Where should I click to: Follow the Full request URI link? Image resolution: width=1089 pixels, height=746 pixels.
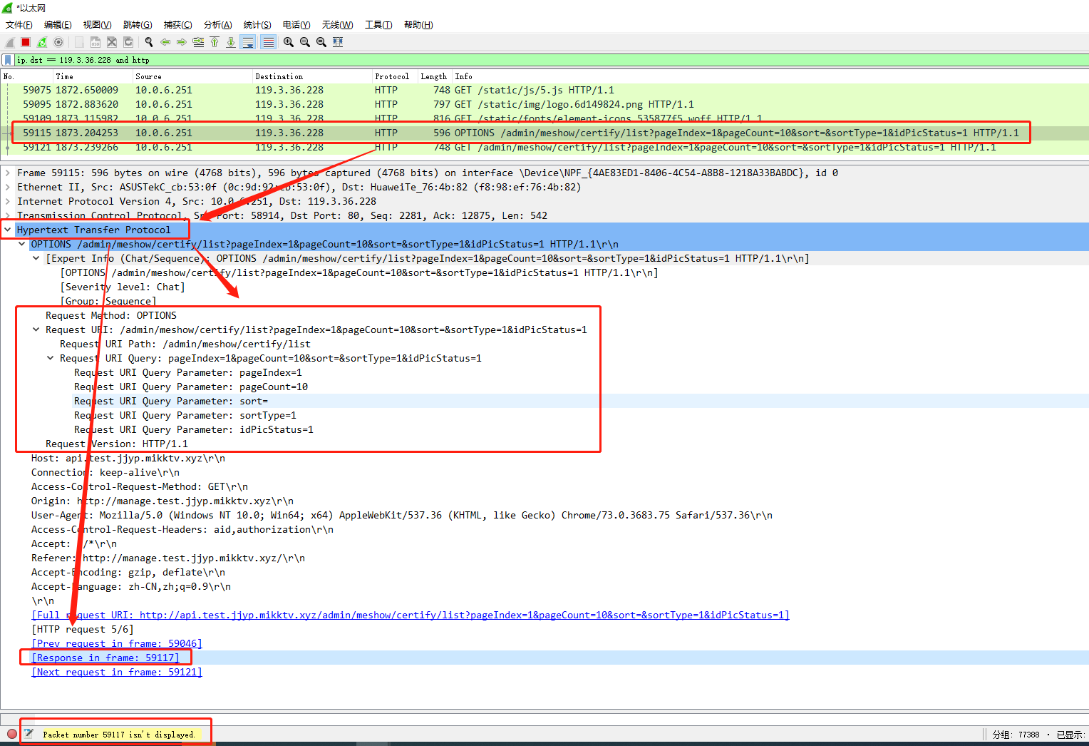(x=411, y=615)
